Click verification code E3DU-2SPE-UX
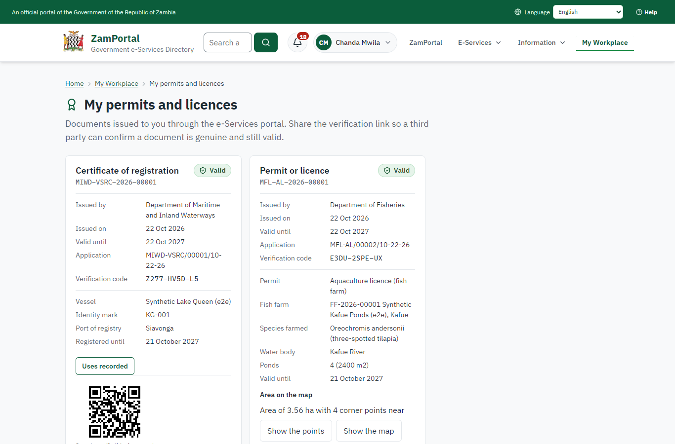 tap(356, 258)
